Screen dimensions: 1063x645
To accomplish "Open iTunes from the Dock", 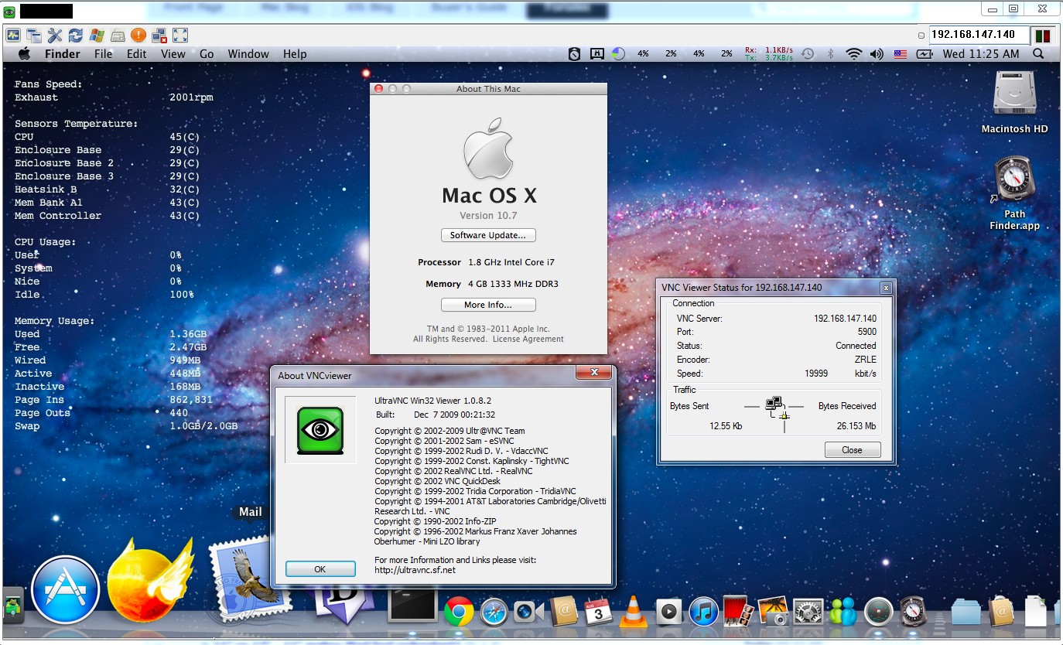I will pos(703,612).
